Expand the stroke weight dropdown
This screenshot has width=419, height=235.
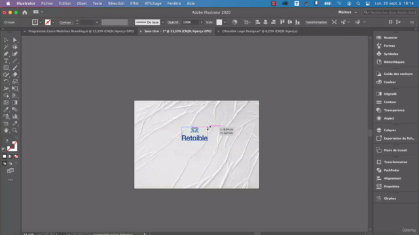[x=97, y=22]
